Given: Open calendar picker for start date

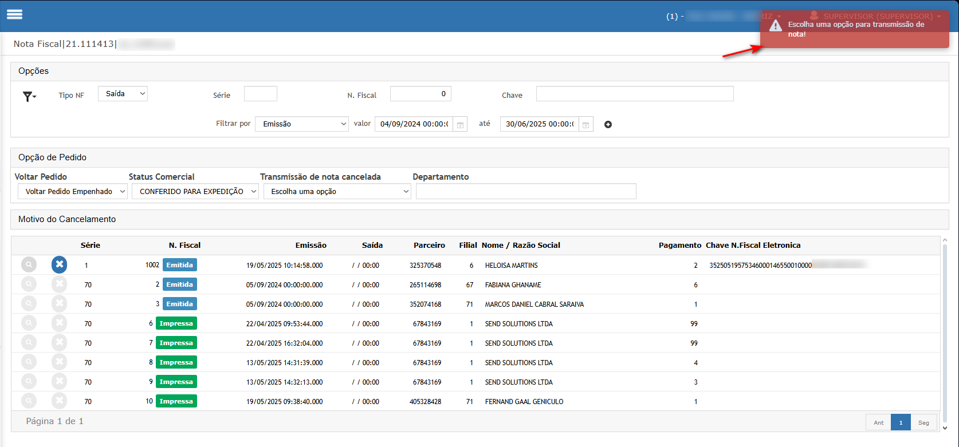Looking at the screenshot, I should pyautogui.click(x=460, y=124).
